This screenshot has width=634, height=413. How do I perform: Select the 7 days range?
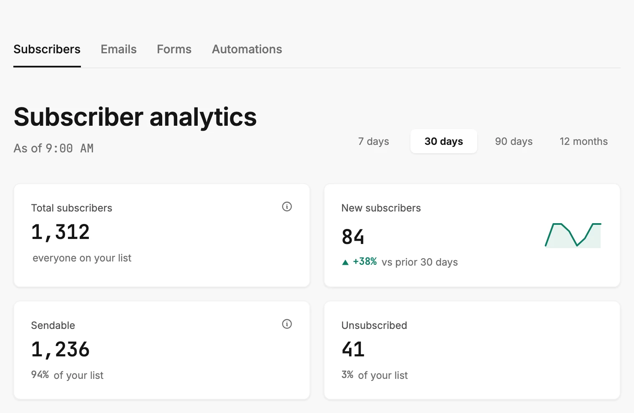pyautogui.click(x=374, y=142)
